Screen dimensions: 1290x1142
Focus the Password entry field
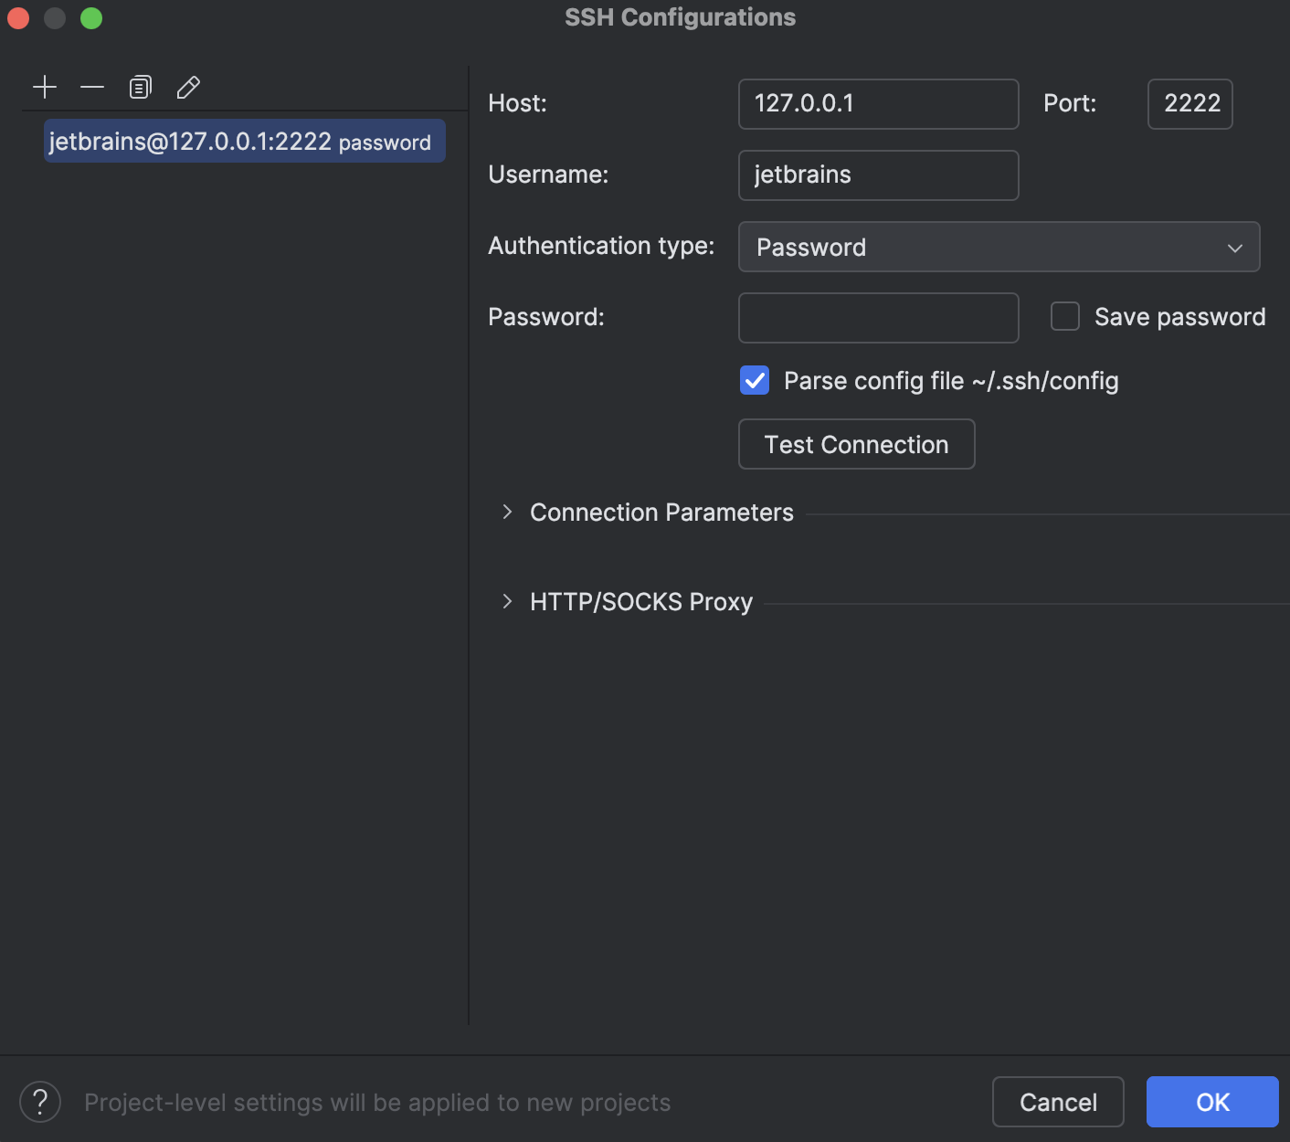(877, 317)
